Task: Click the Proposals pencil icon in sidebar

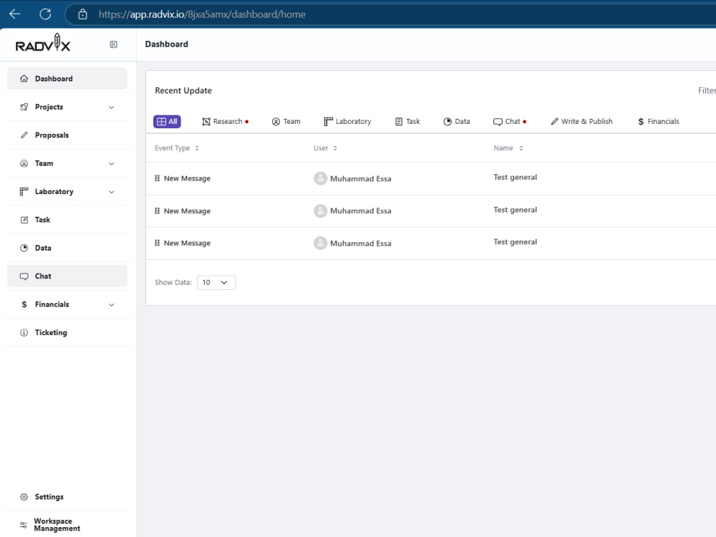Action: 24,135
